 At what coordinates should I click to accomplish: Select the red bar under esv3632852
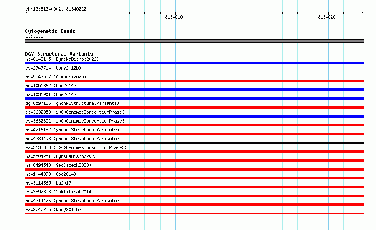coord(194,125)
